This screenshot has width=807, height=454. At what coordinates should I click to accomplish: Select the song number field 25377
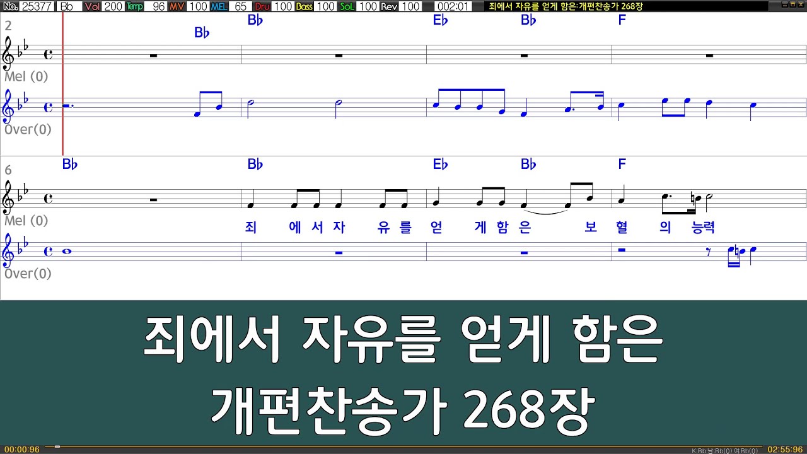tap(37, 6)
